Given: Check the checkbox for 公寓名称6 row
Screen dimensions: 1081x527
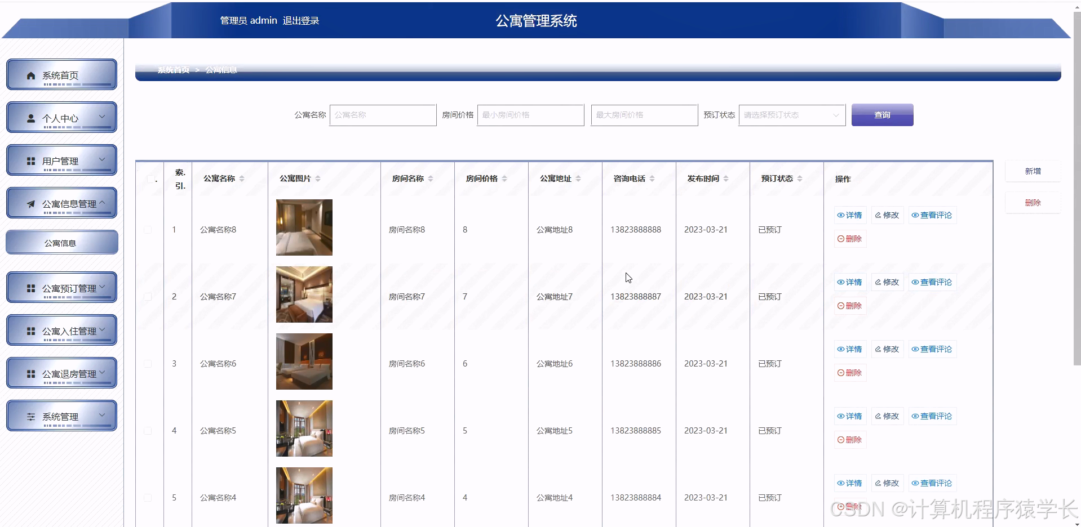Looking at the screenshot, I should [x=148, y=363].
